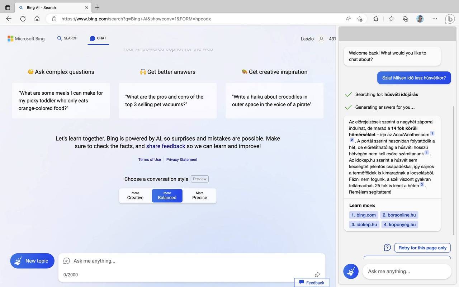
Task: Go back to the previous page
Action: click(9, 19)
